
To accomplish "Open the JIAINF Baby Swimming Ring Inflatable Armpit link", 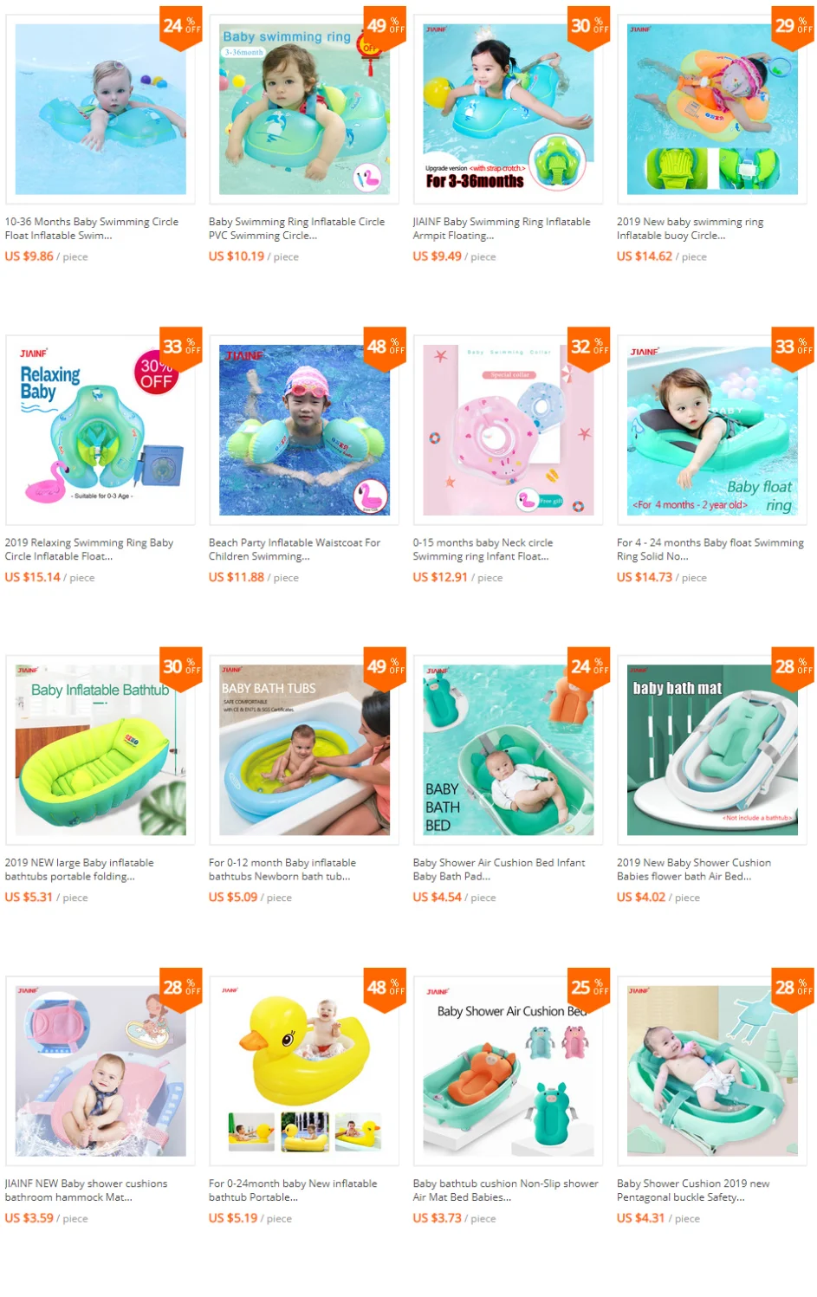I will (502, 229).
